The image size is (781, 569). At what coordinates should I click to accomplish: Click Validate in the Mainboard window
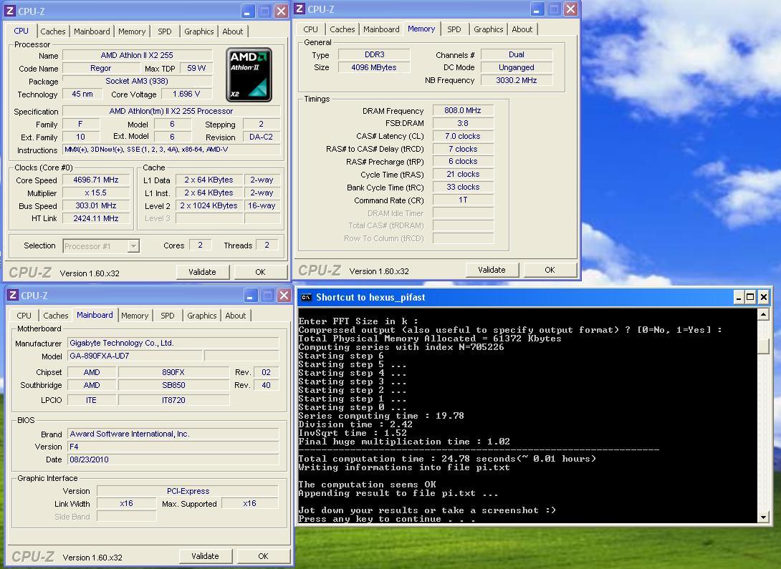(x=205, y=556)
